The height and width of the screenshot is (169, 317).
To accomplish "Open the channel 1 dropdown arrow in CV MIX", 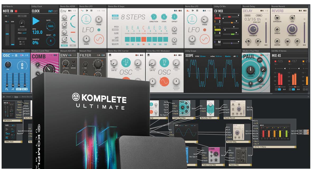I will pyautogui.click(x=238, y=15).
